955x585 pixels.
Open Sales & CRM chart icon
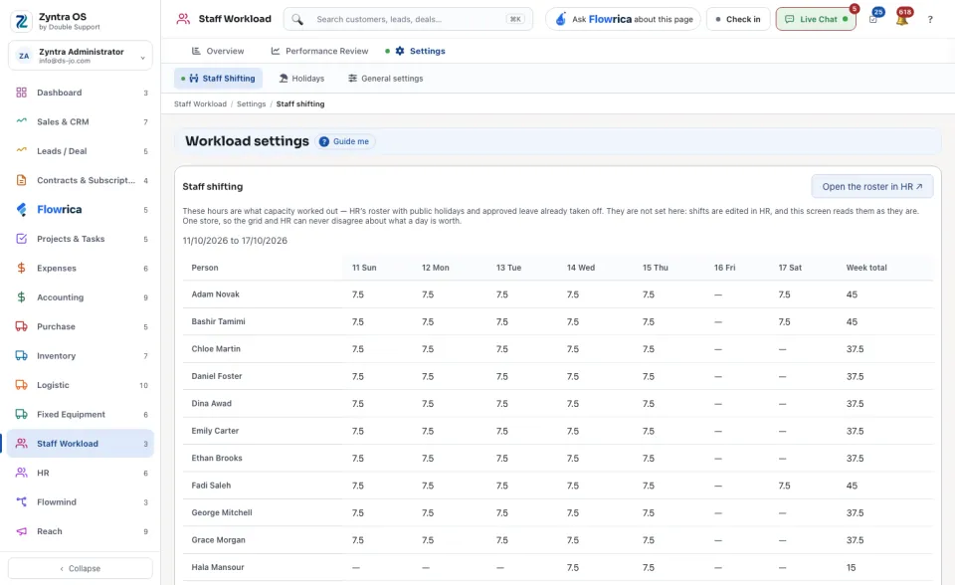point(21,121)
